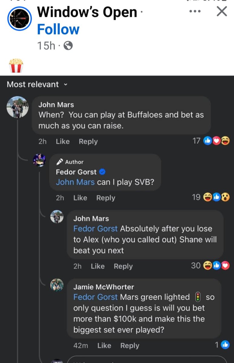Follow the Window's Open page

(x=58, y=30)
